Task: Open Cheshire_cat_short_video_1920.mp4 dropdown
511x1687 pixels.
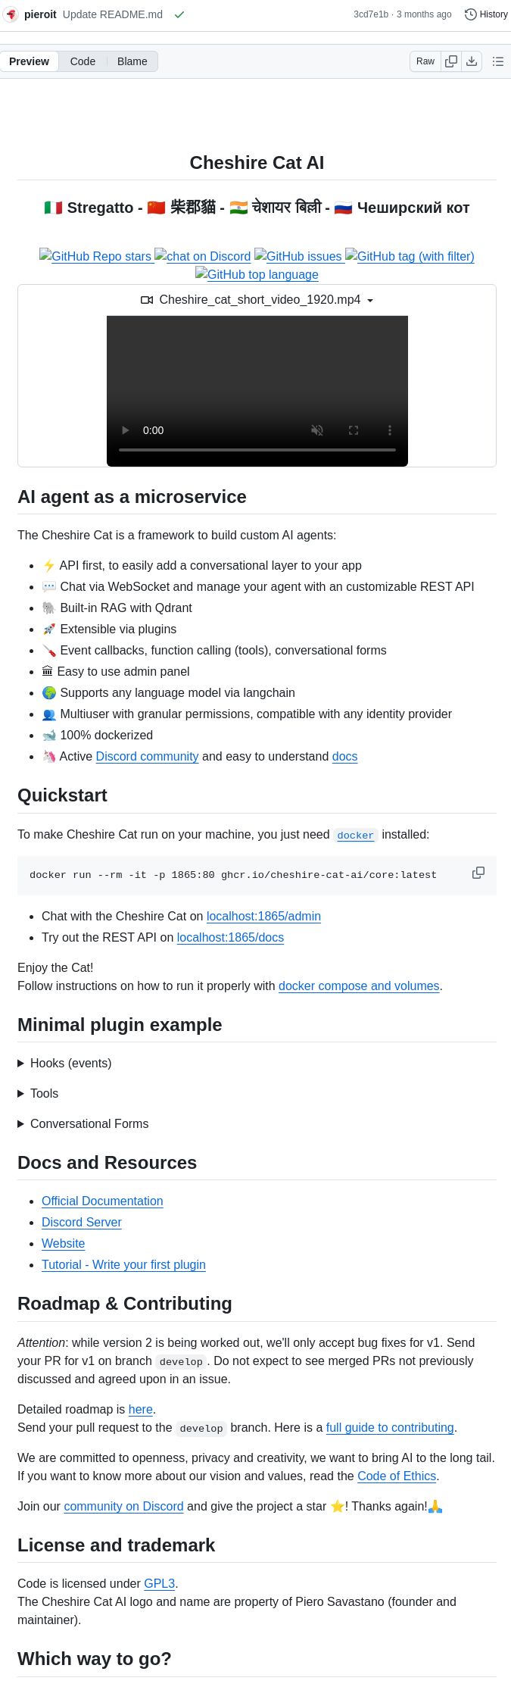Action: [257, 300]
